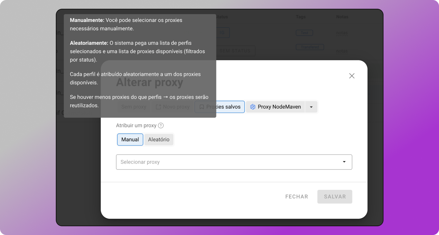Expand the Proxy NodeMaven dropdown arrow
439x235 pixels.
tap(311, 107)
